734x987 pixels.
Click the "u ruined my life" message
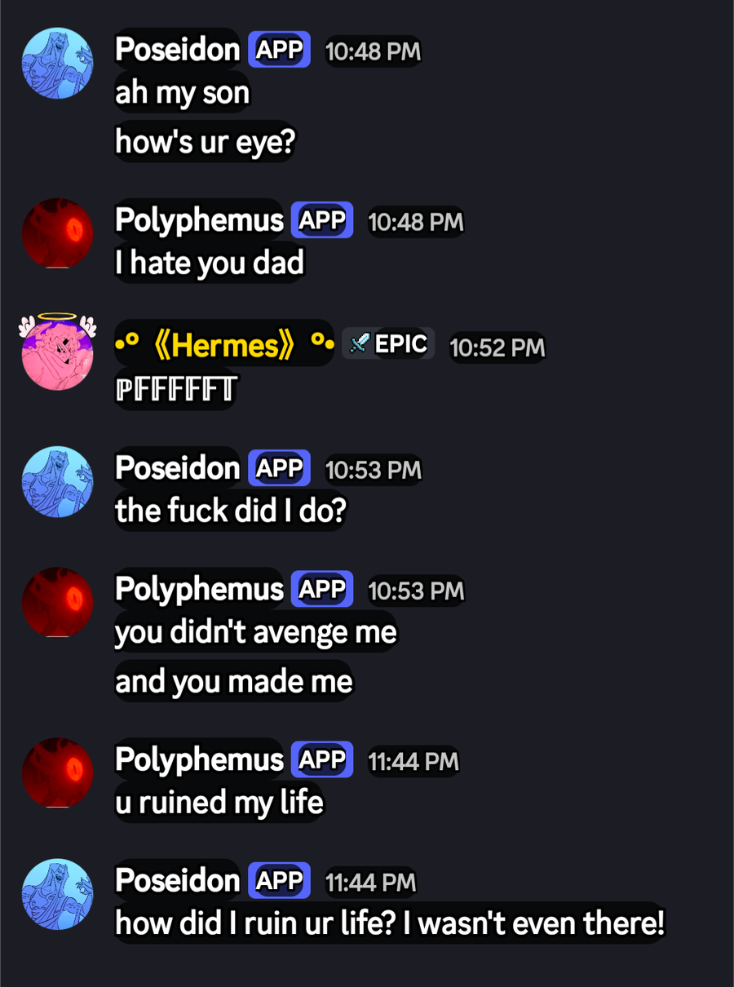219,803
